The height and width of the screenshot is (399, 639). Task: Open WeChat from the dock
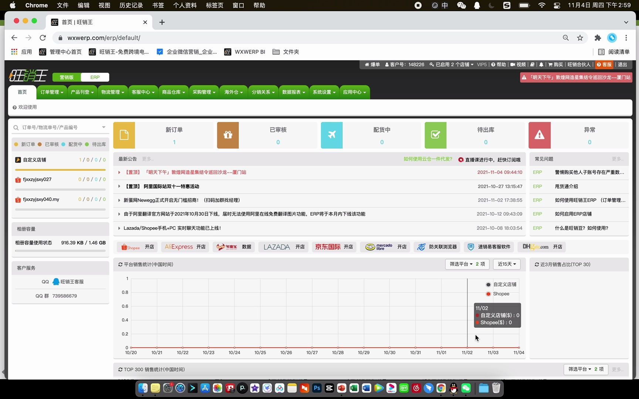(x=466, y=388)
